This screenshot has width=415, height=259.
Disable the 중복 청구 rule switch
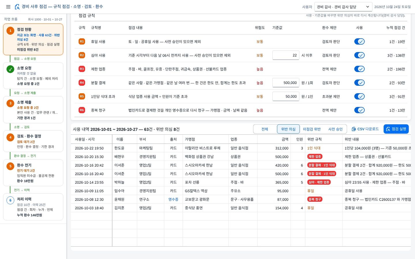point(359,110)
